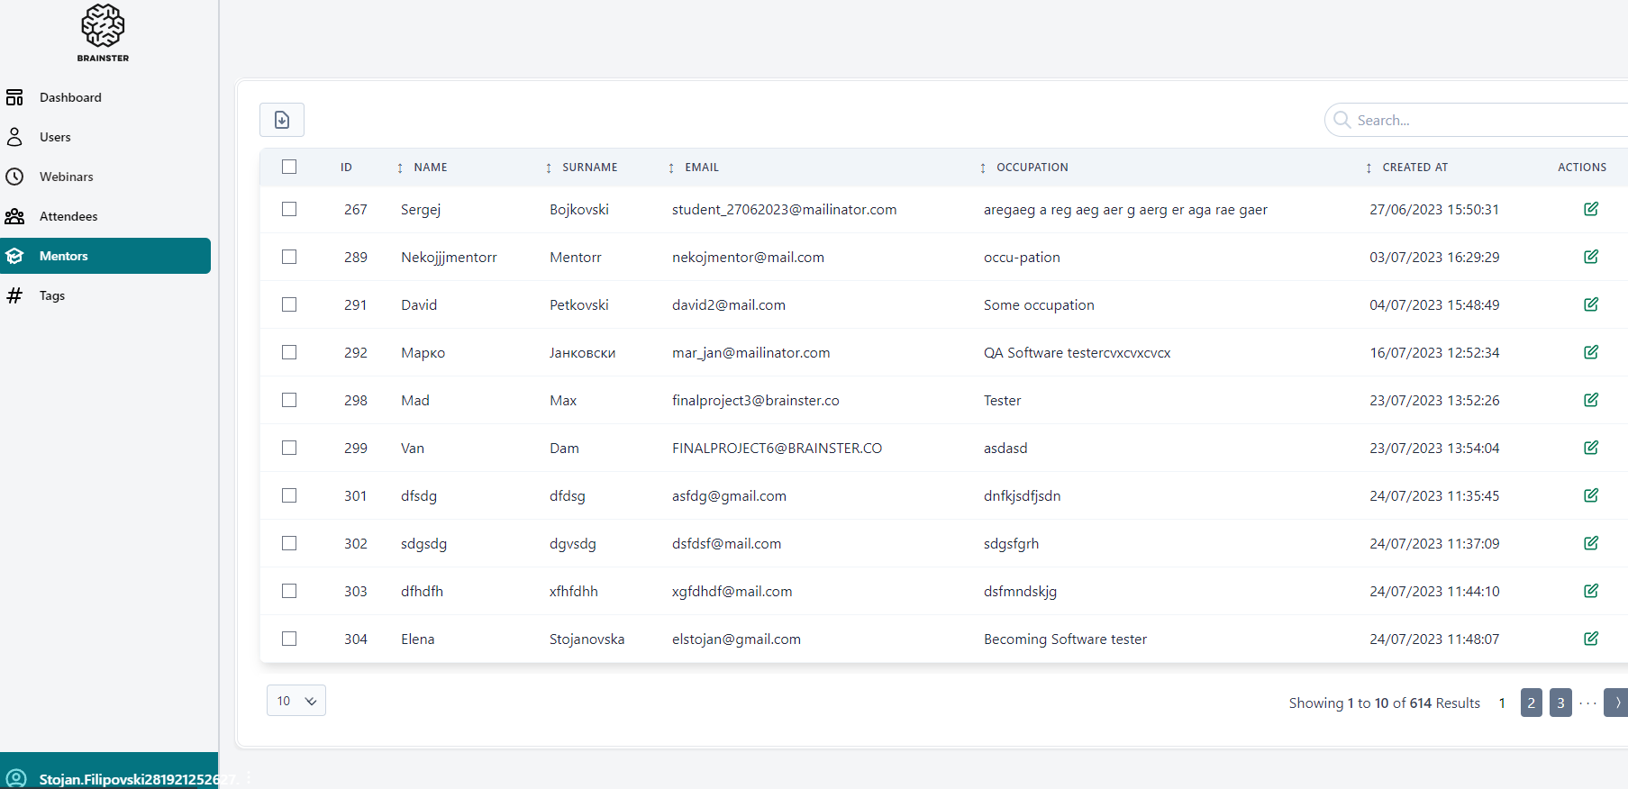Open the rows-per-page dropdown showing 10
This screenshot has height=789, width=1628.
[x=296, y=701]
